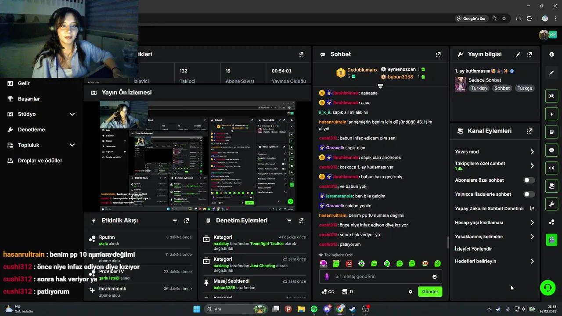Click the broadcast signal icon in right rail
The width and height of the screenshot is (562, 316).
[x=551, y=168]
